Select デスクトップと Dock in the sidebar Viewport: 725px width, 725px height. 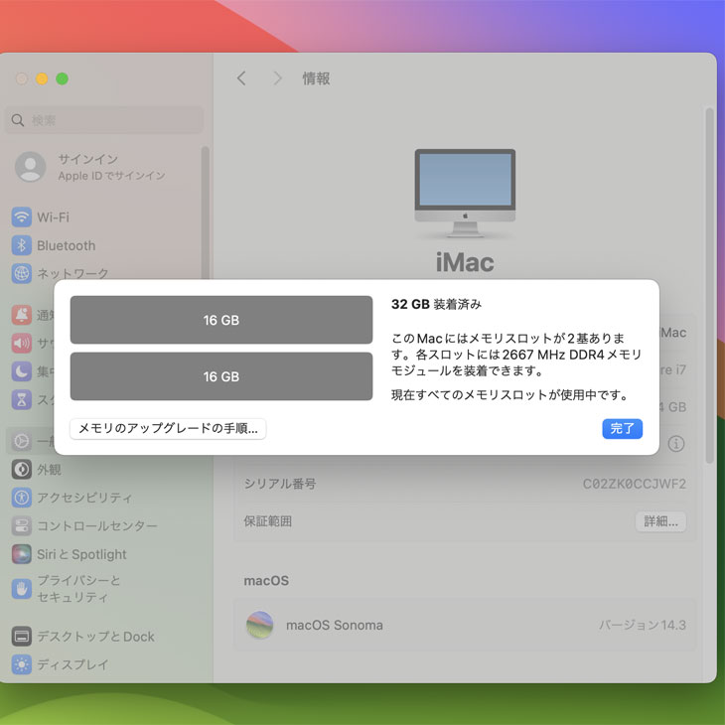click(x=95, y=637)
